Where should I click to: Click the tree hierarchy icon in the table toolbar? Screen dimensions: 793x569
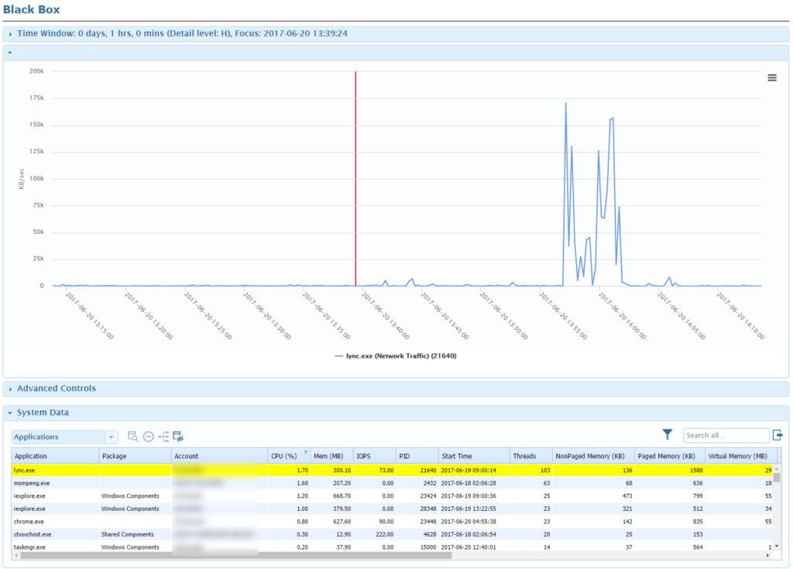(164, 436)
